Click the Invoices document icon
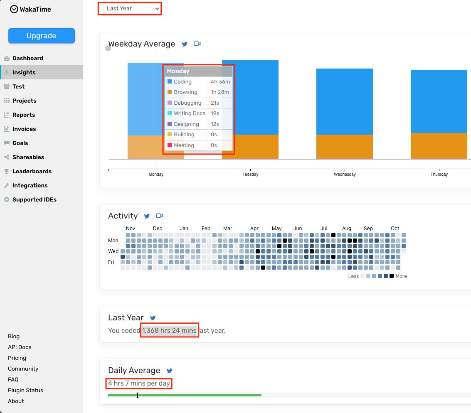 [7, 129]
